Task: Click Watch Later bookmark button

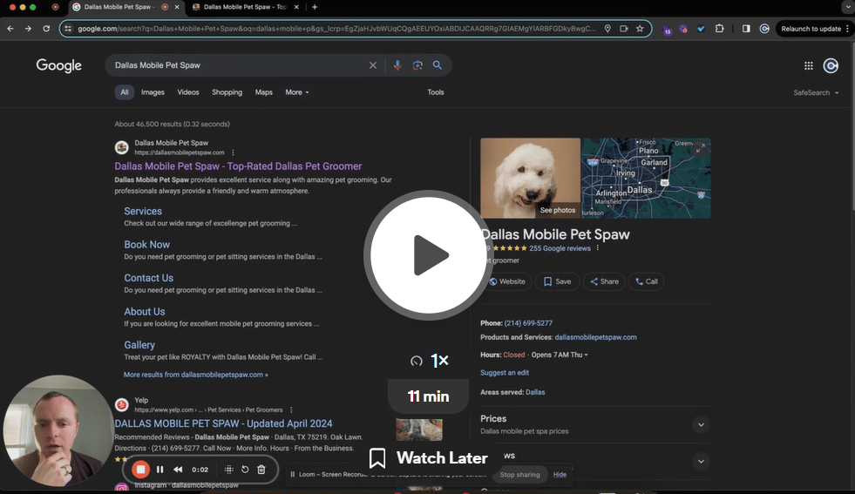Action: pos(428,458)
